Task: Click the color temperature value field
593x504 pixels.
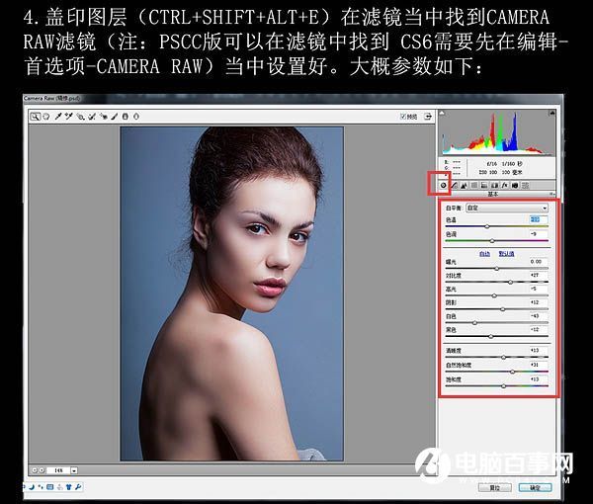Action: point(536,219)
